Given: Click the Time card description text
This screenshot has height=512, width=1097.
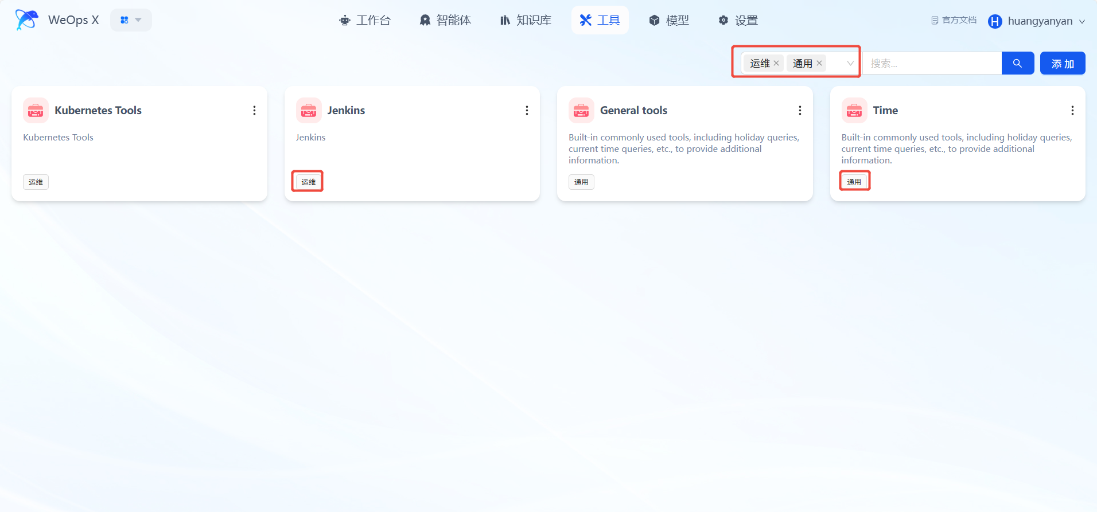Looking at the screenshot, I should pos(956,148).
